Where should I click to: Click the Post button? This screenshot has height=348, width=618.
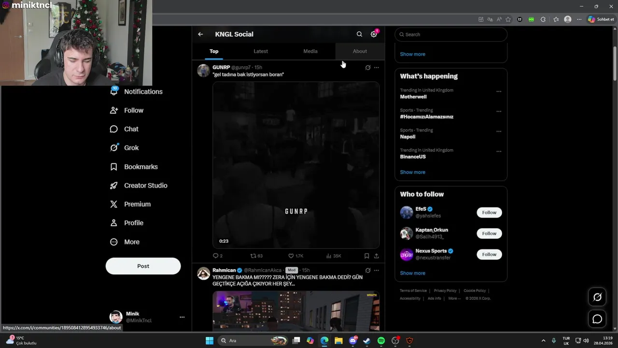coord(143,266)
